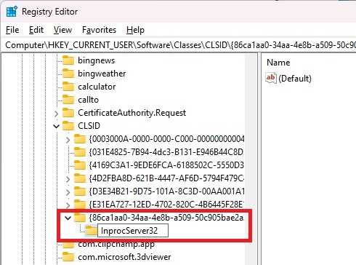Select the callto key label
The image size is (356, 265).
pos(88,100)
